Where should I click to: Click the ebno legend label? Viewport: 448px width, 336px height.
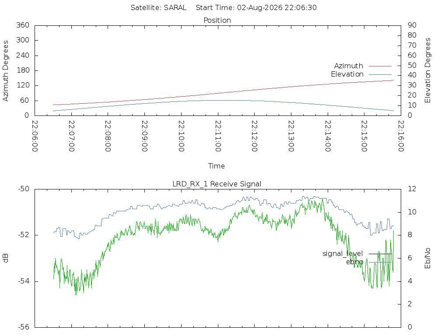[x=354, y=262]
